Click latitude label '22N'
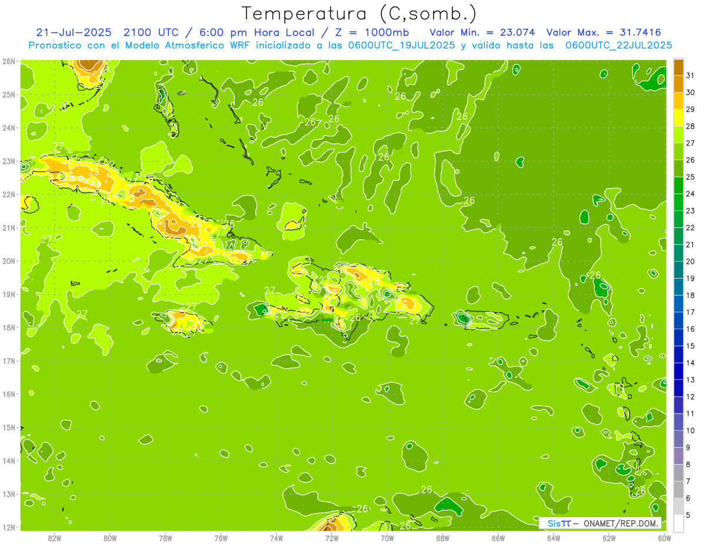The height and width of the screenshot is (546, 706). pyautogui.click(x=9, y=194)
